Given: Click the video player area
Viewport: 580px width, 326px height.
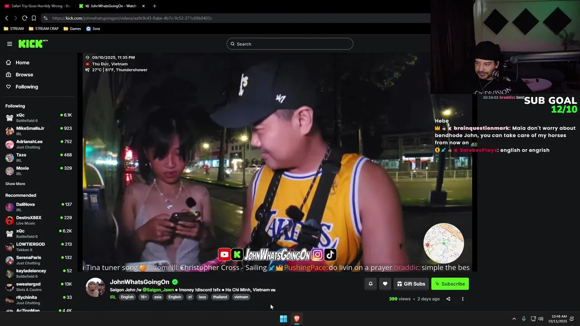Looking at the screenshot, I should coord(277,162).
